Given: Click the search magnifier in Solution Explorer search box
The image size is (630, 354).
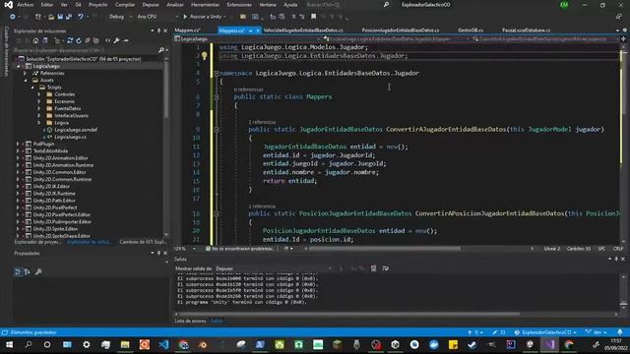Looking at the screenshot, I should click(161, 50).
